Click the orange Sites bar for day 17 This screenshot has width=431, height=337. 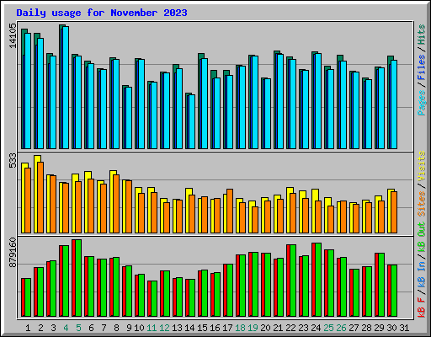[230, 211]
